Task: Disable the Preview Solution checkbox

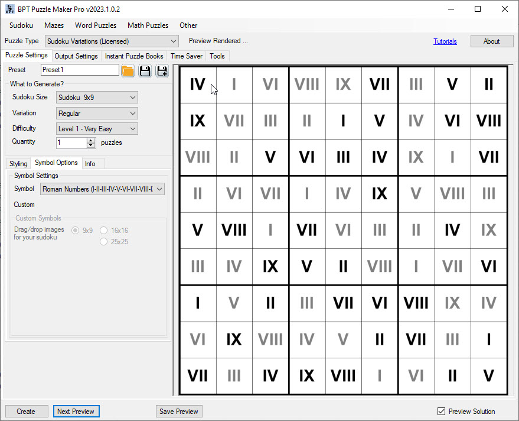Action: (440, 411)
